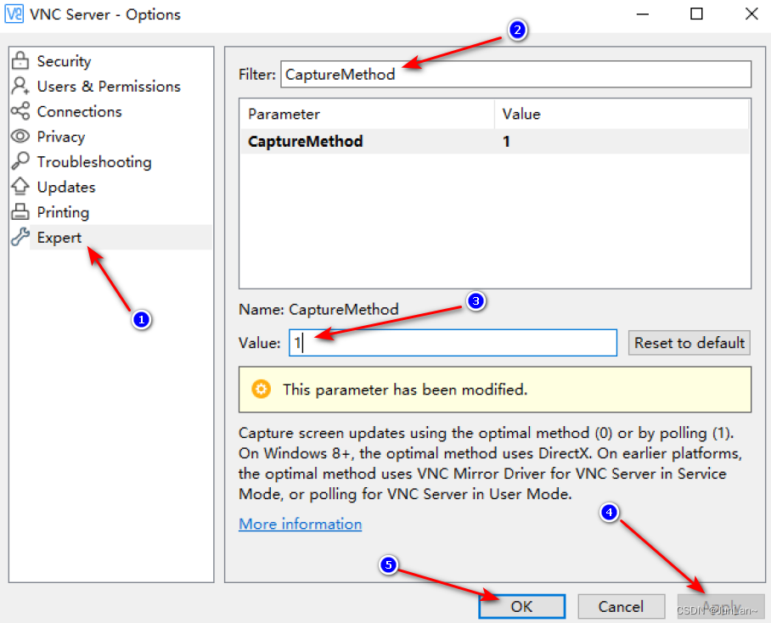This screenshot has width=771, height=623.
Task: Click the Updates arrow icon
Action: pyautogui.click(x=20, y=186)
